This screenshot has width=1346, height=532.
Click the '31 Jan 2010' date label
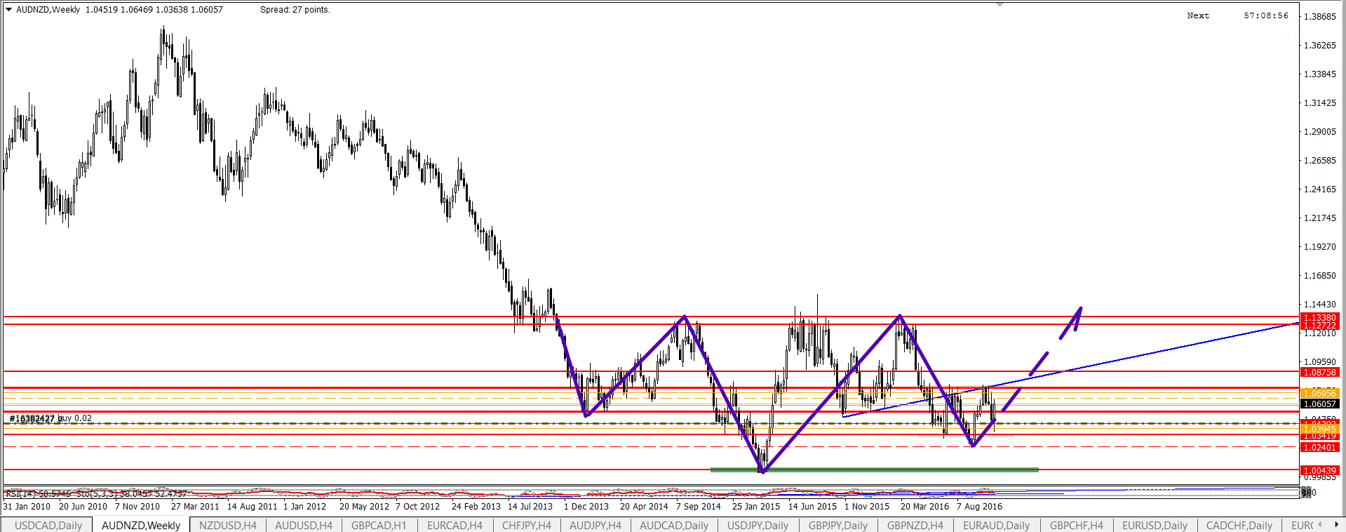(x=27, y=506)
